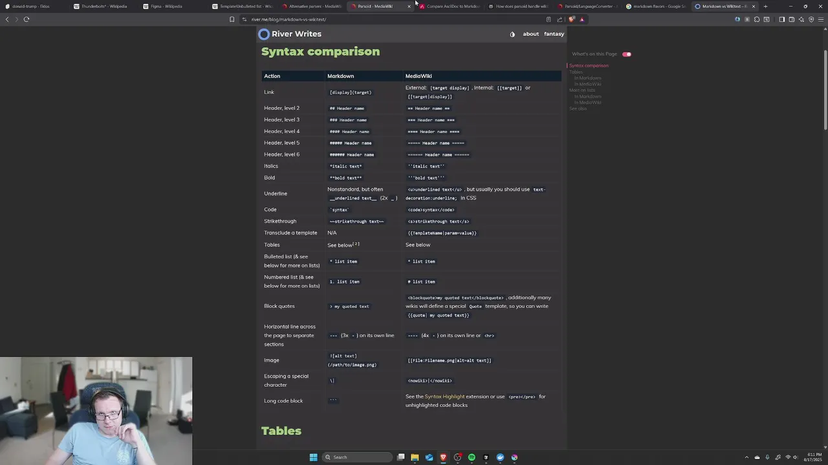Click the Brave Shields lion icon in address bar

(571, 19)
